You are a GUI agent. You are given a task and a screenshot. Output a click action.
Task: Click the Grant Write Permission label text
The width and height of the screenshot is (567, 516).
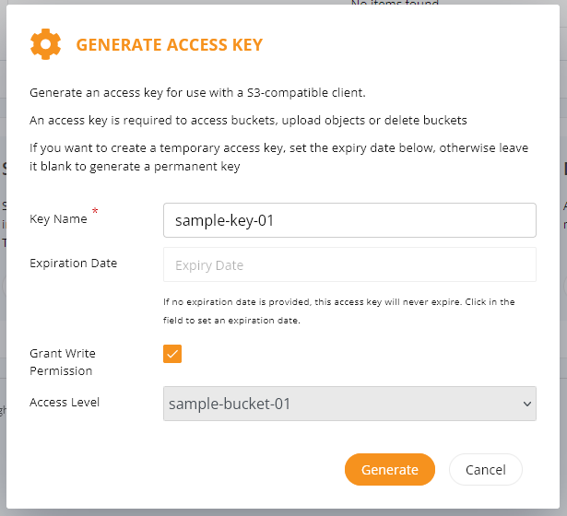point(63,362)
